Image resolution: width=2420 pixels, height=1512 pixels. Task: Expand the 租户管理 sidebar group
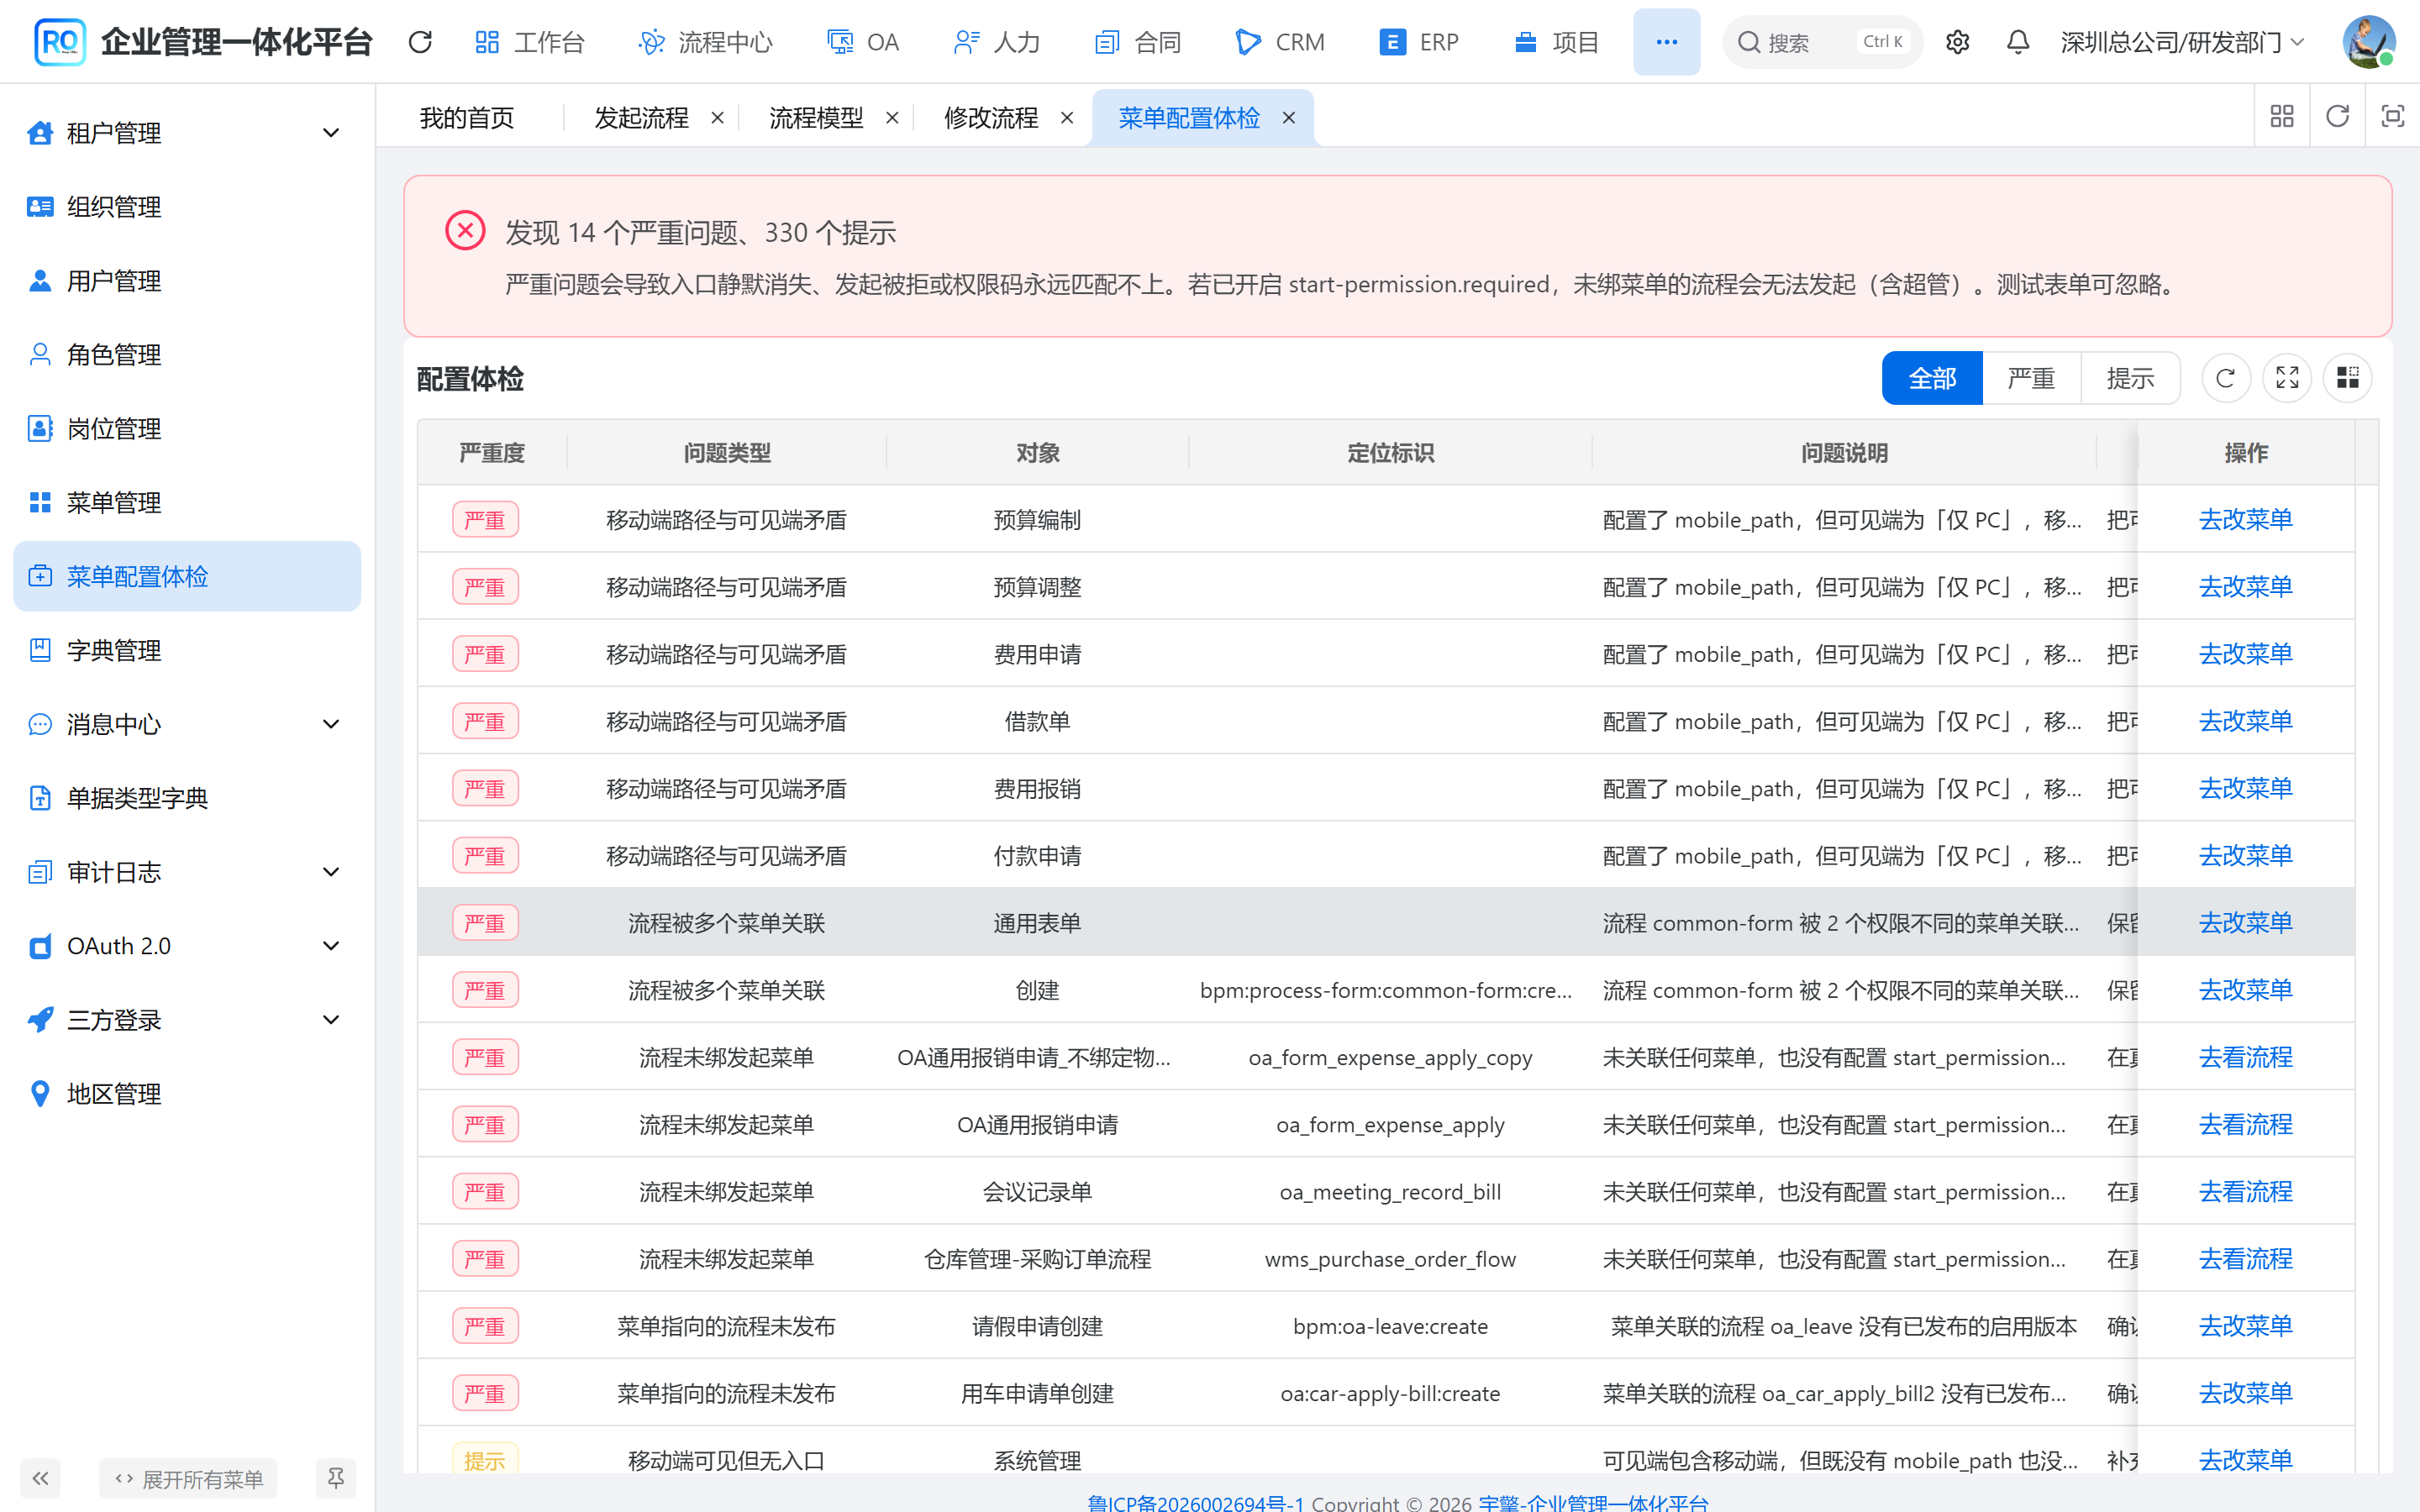pyautogui.click(x=187, y=133)
